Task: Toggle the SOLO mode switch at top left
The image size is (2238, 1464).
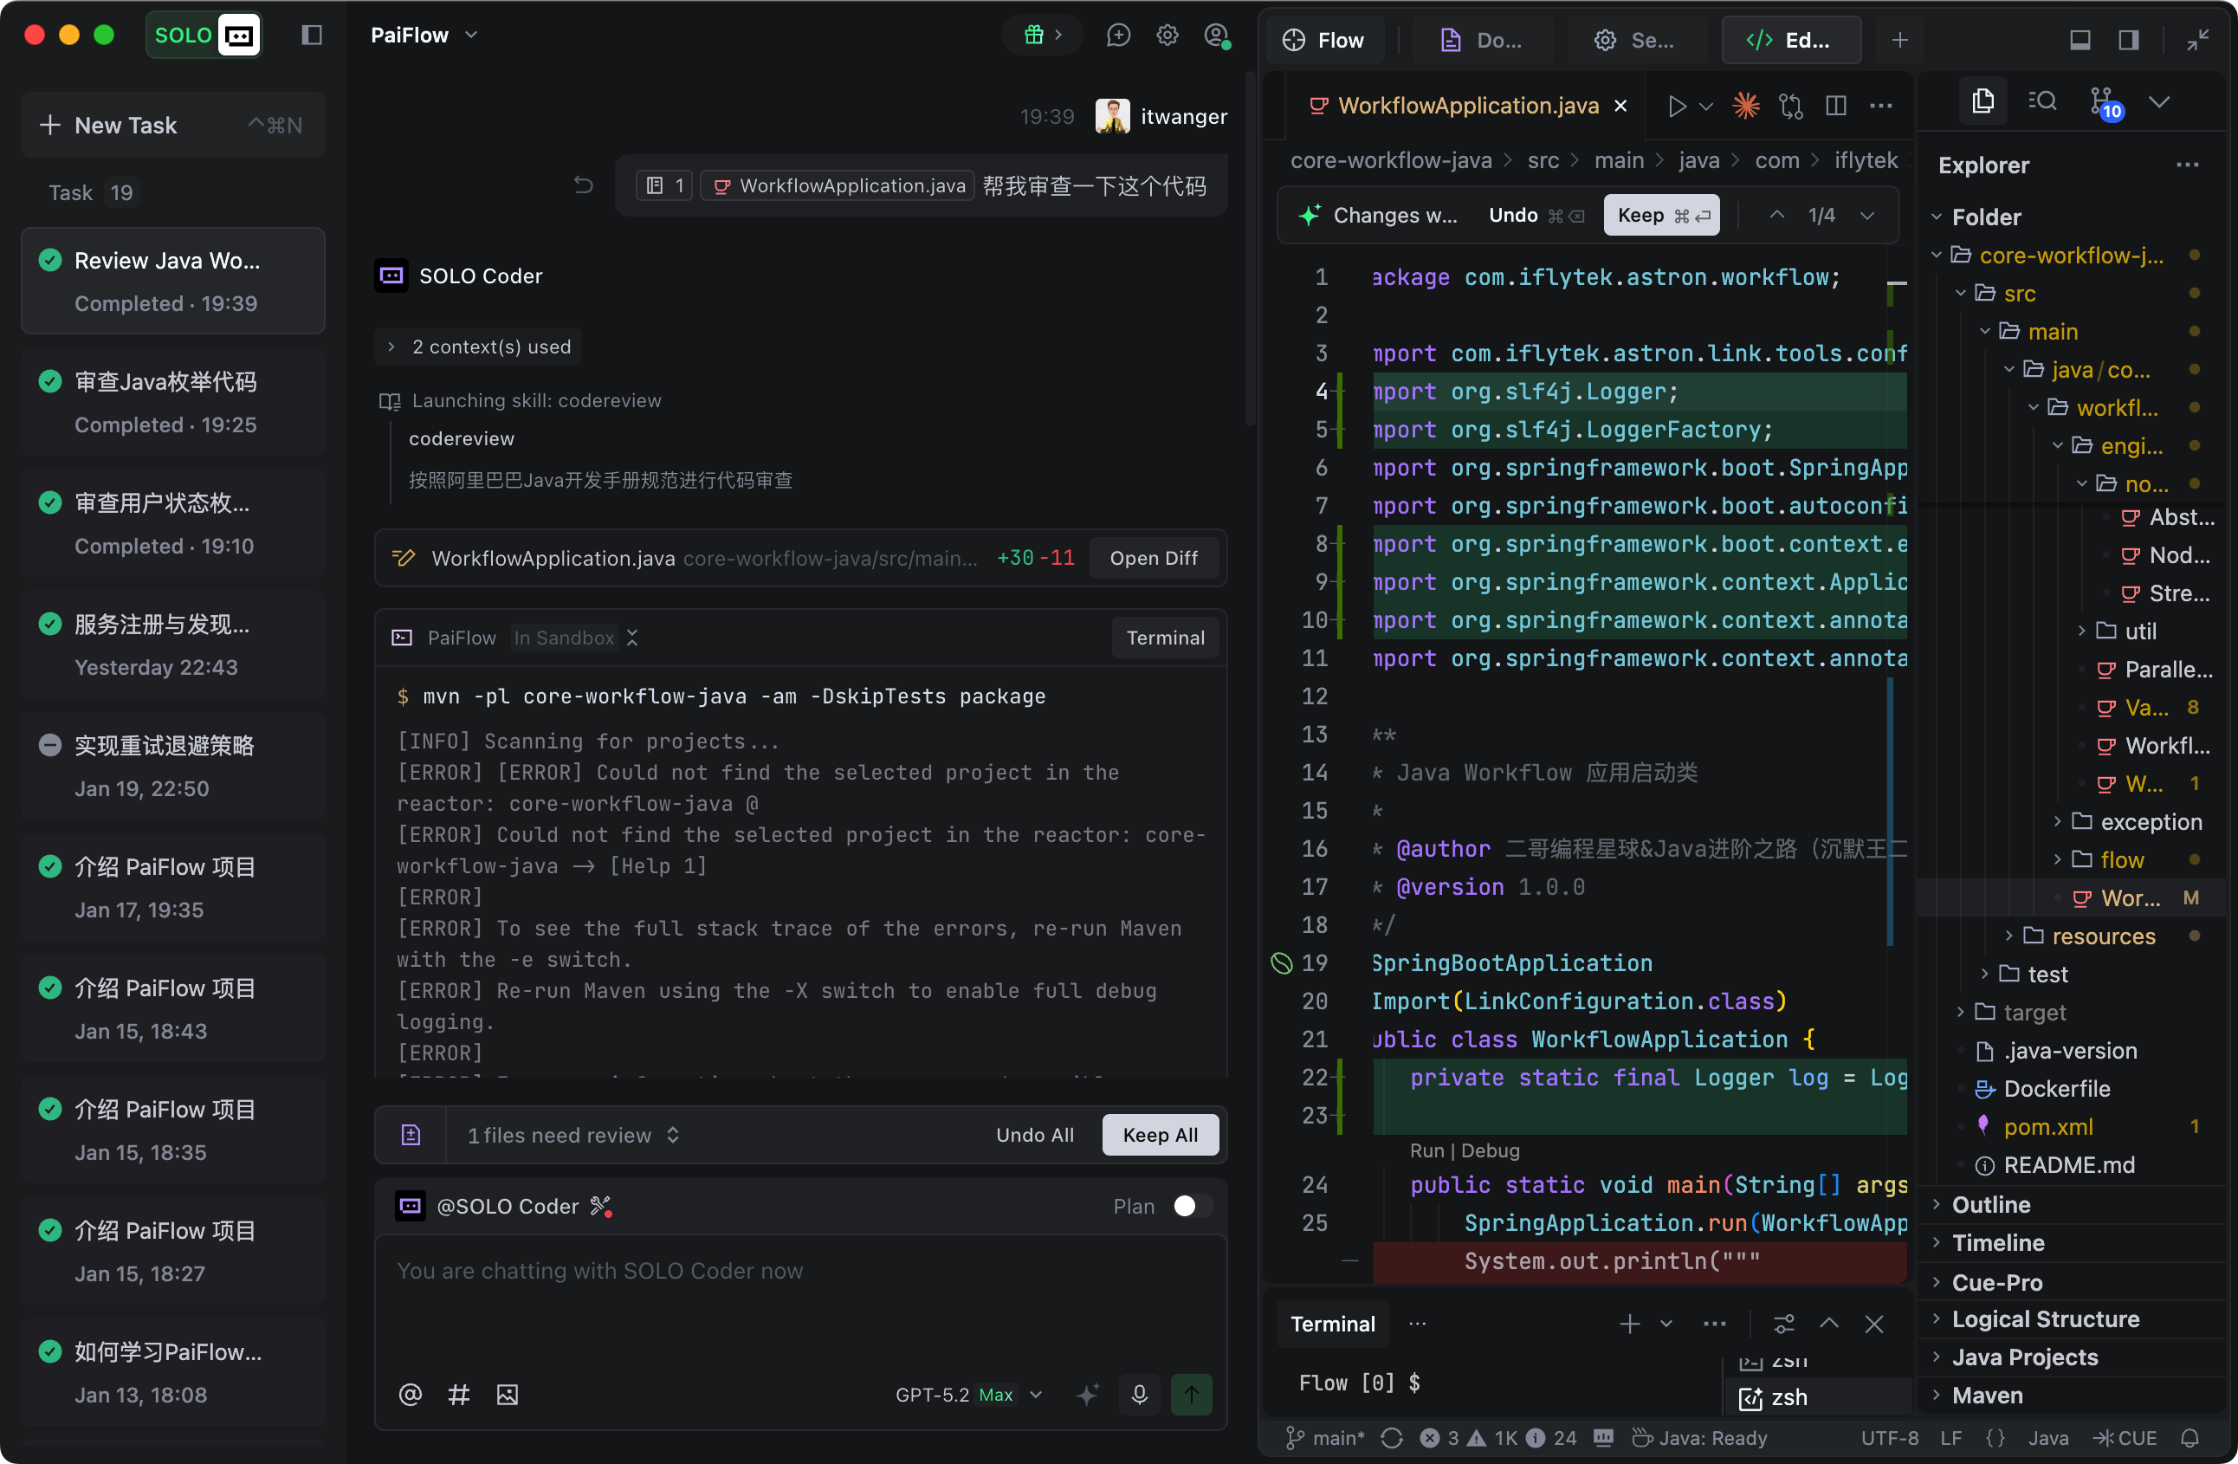Action: 204,35
